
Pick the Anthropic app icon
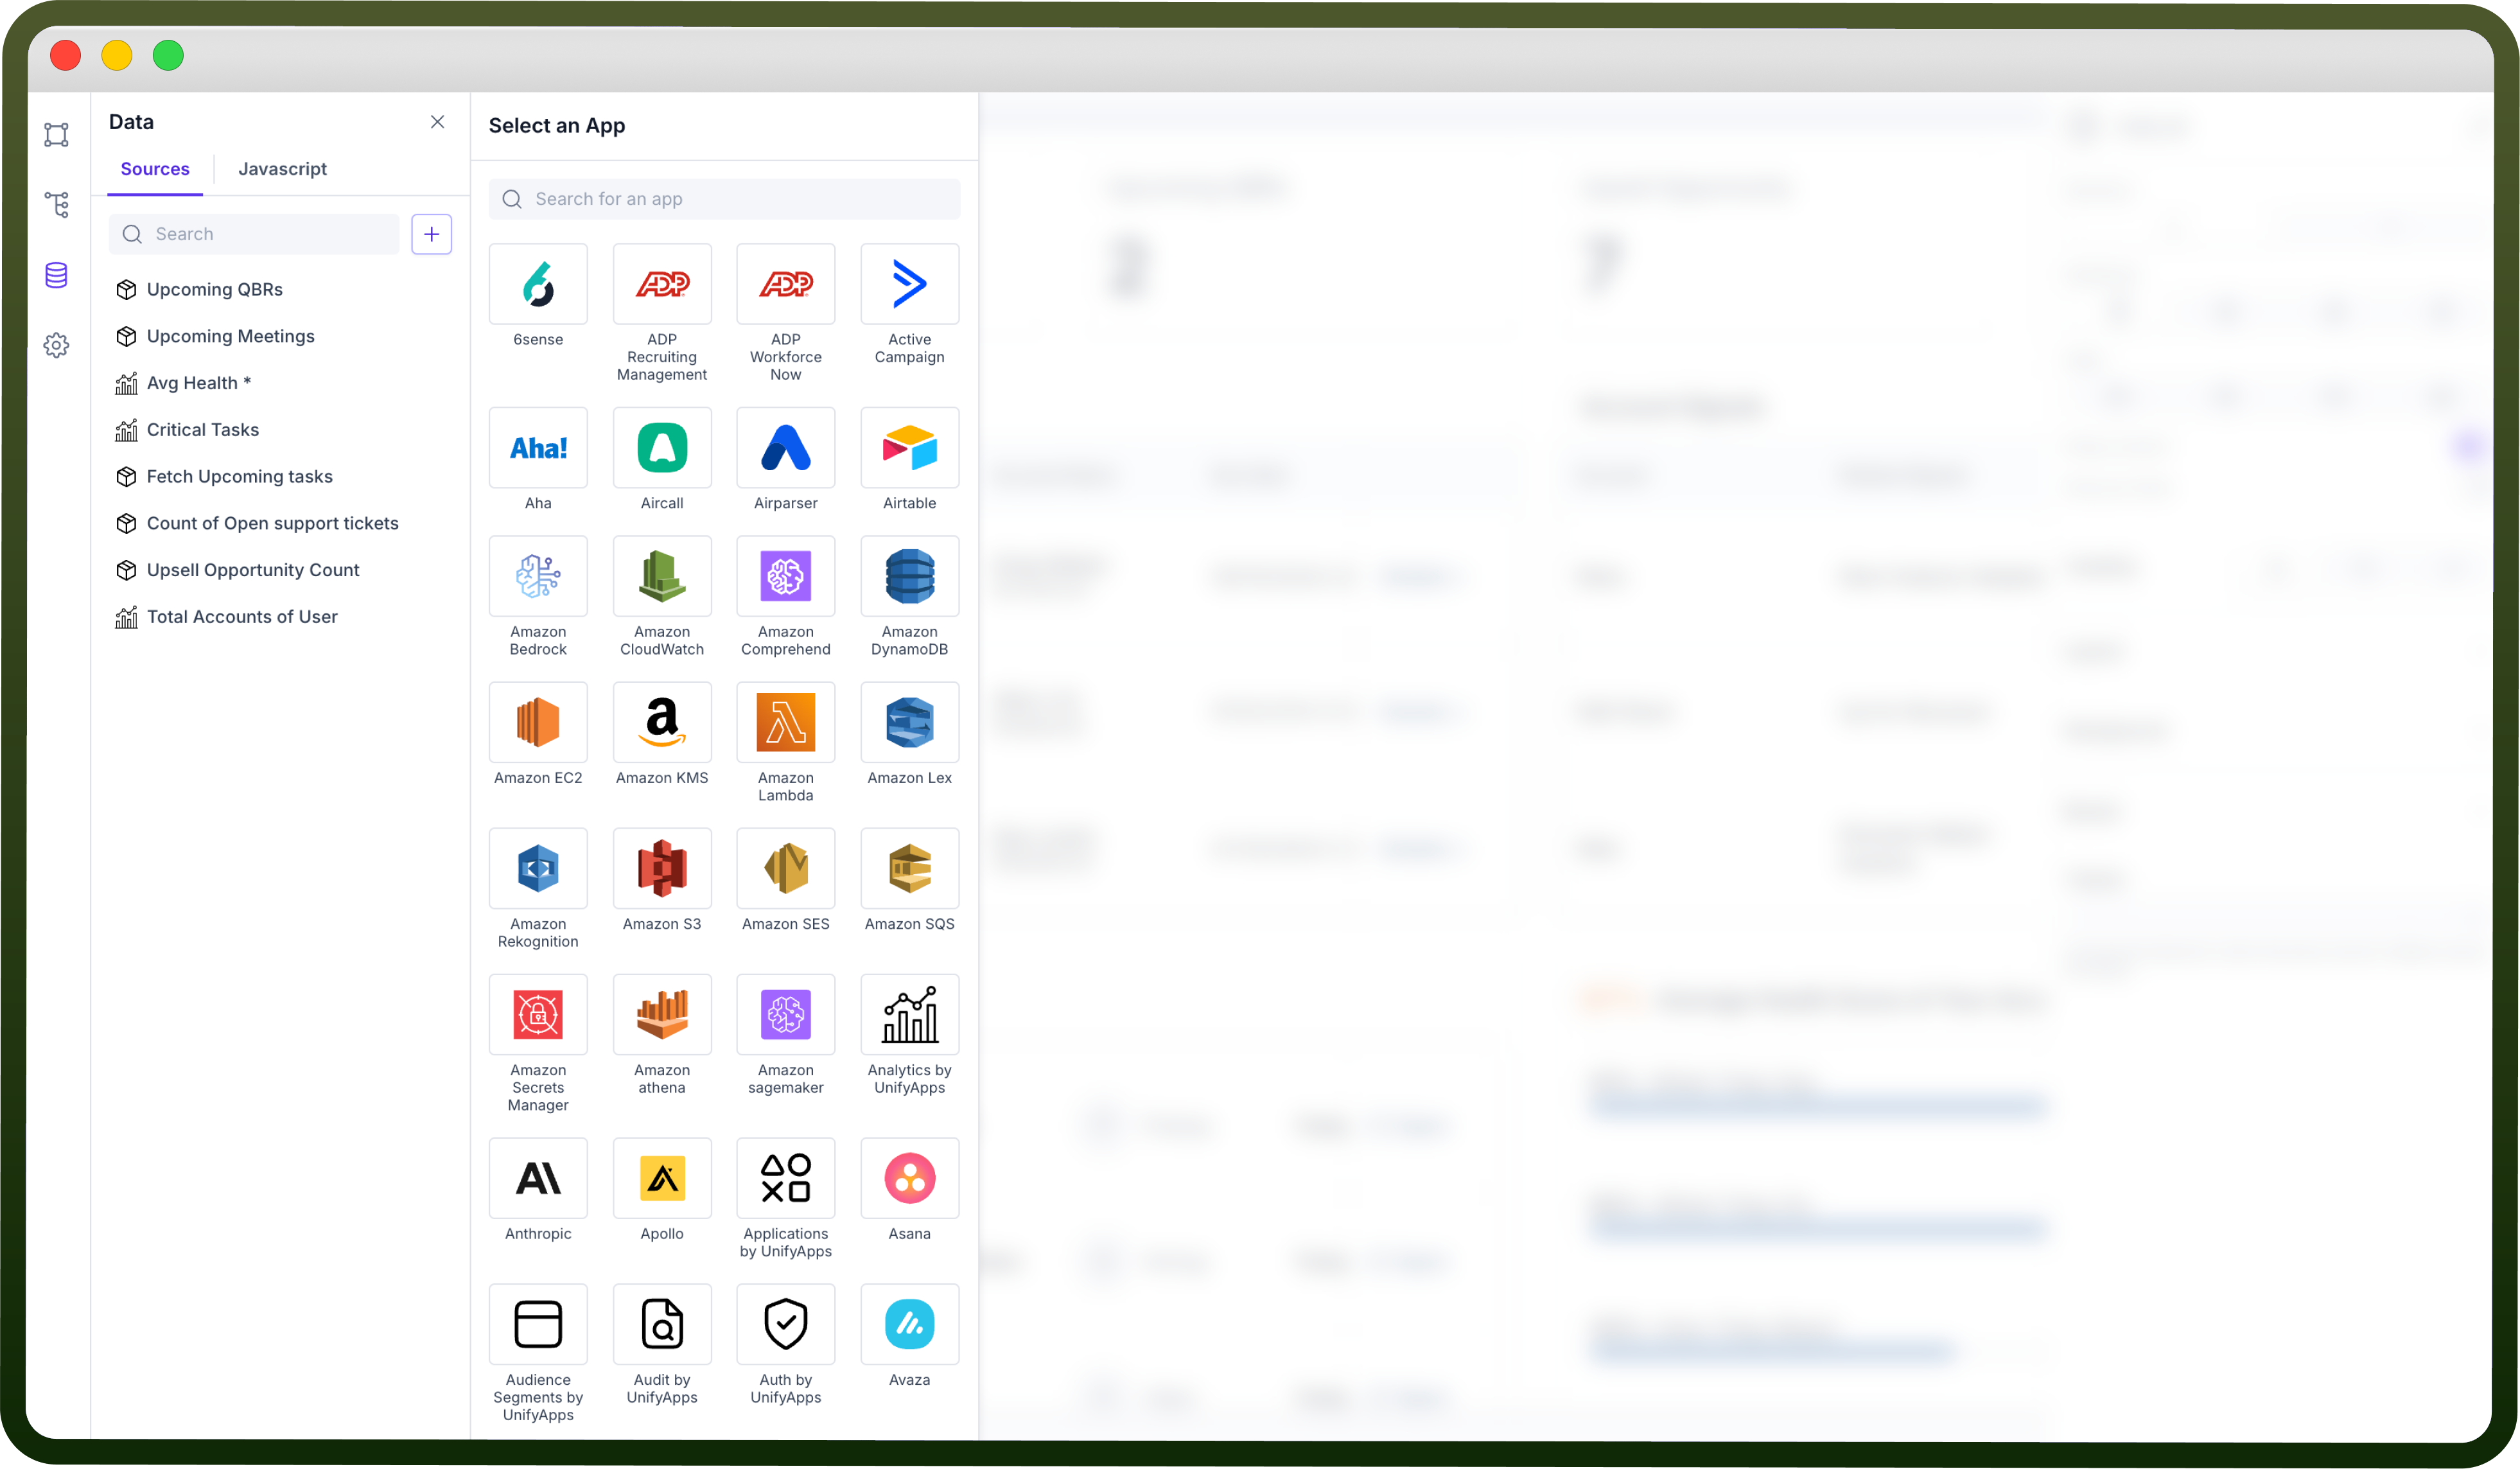[538, 1178]
